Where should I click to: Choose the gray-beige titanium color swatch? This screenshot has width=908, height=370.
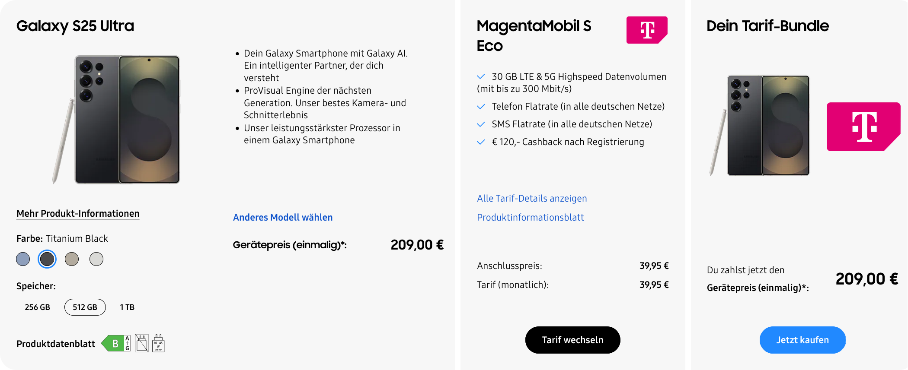[72, 259]
